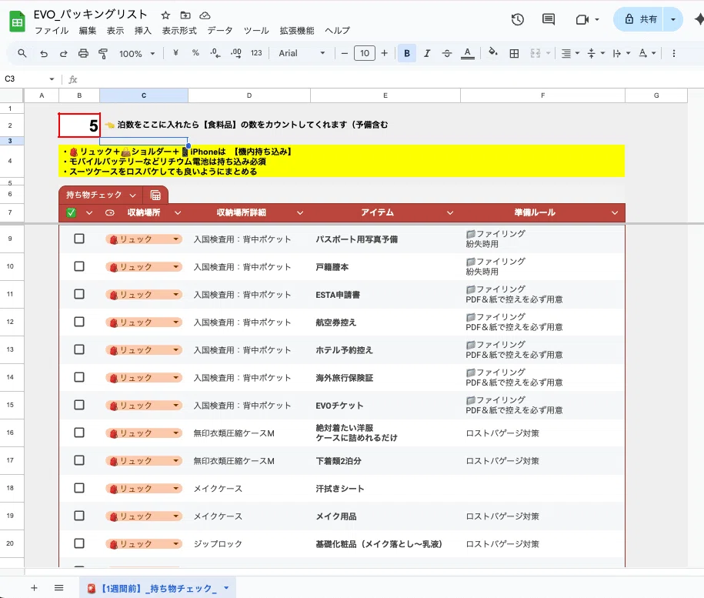Show the all sheets list

58,588
